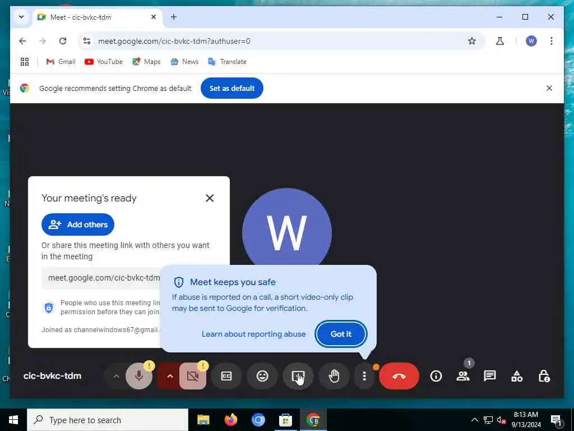
Task: Bookmark this tab with star icon
Action: [x=472, y=41]
